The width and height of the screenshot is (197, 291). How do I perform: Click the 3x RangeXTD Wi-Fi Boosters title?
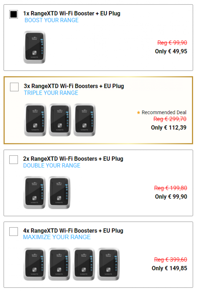pyautogui.click(x=74, y=86)
